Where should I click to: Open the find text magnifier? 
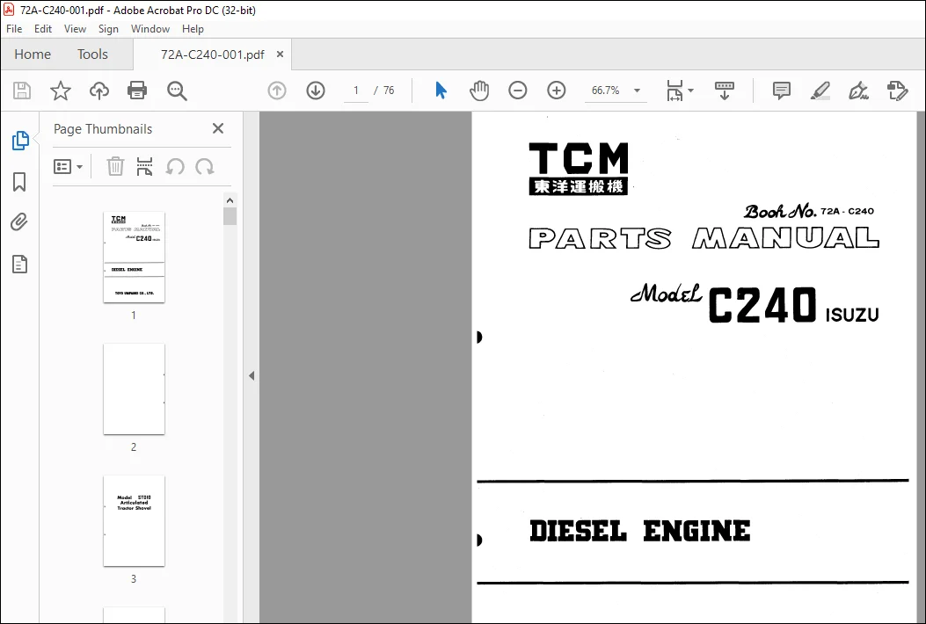pos(177,91)
